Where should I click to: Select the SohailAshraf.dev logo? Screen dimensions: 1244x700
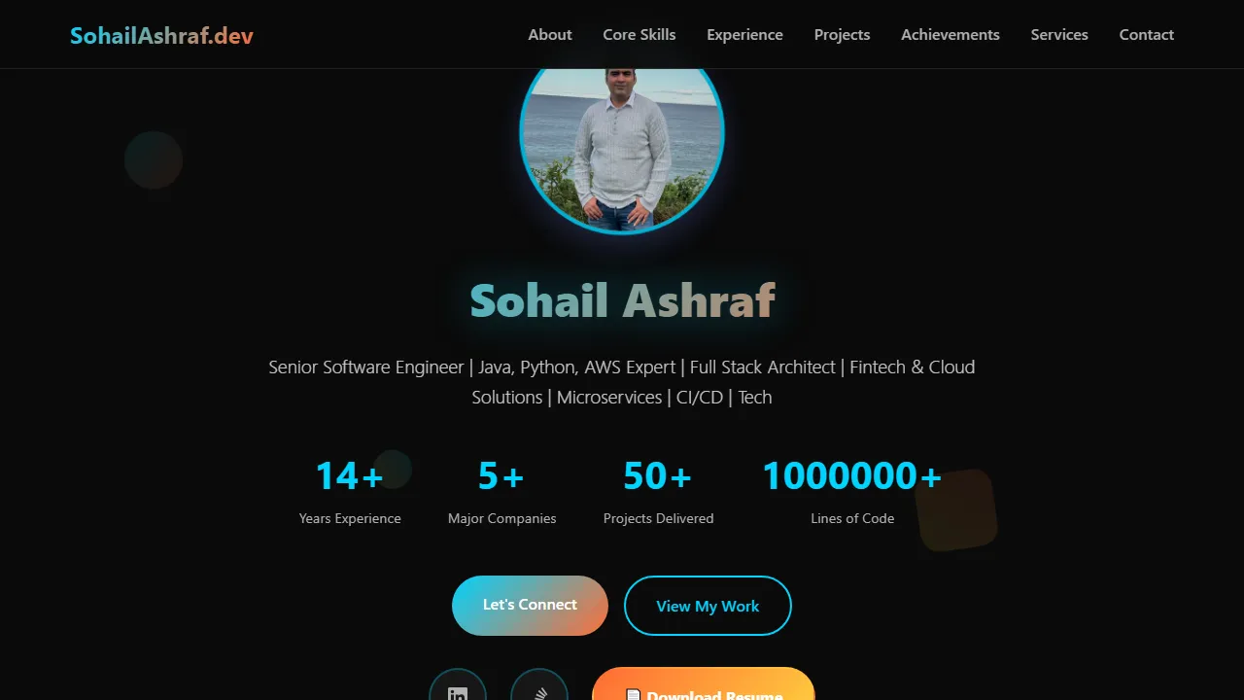pyautogui.click(x=161, y=35)
